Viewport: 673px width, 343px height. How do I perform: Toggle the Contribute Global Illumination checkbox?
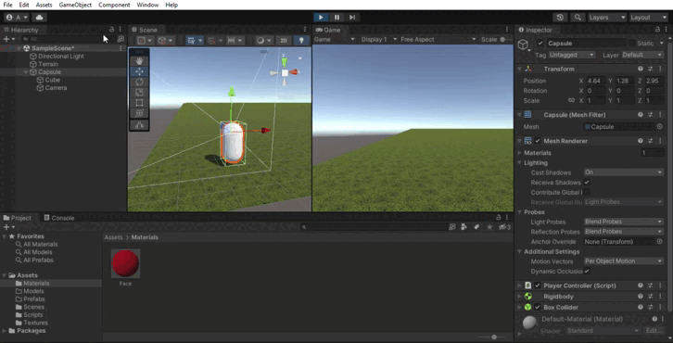(587, 192)
